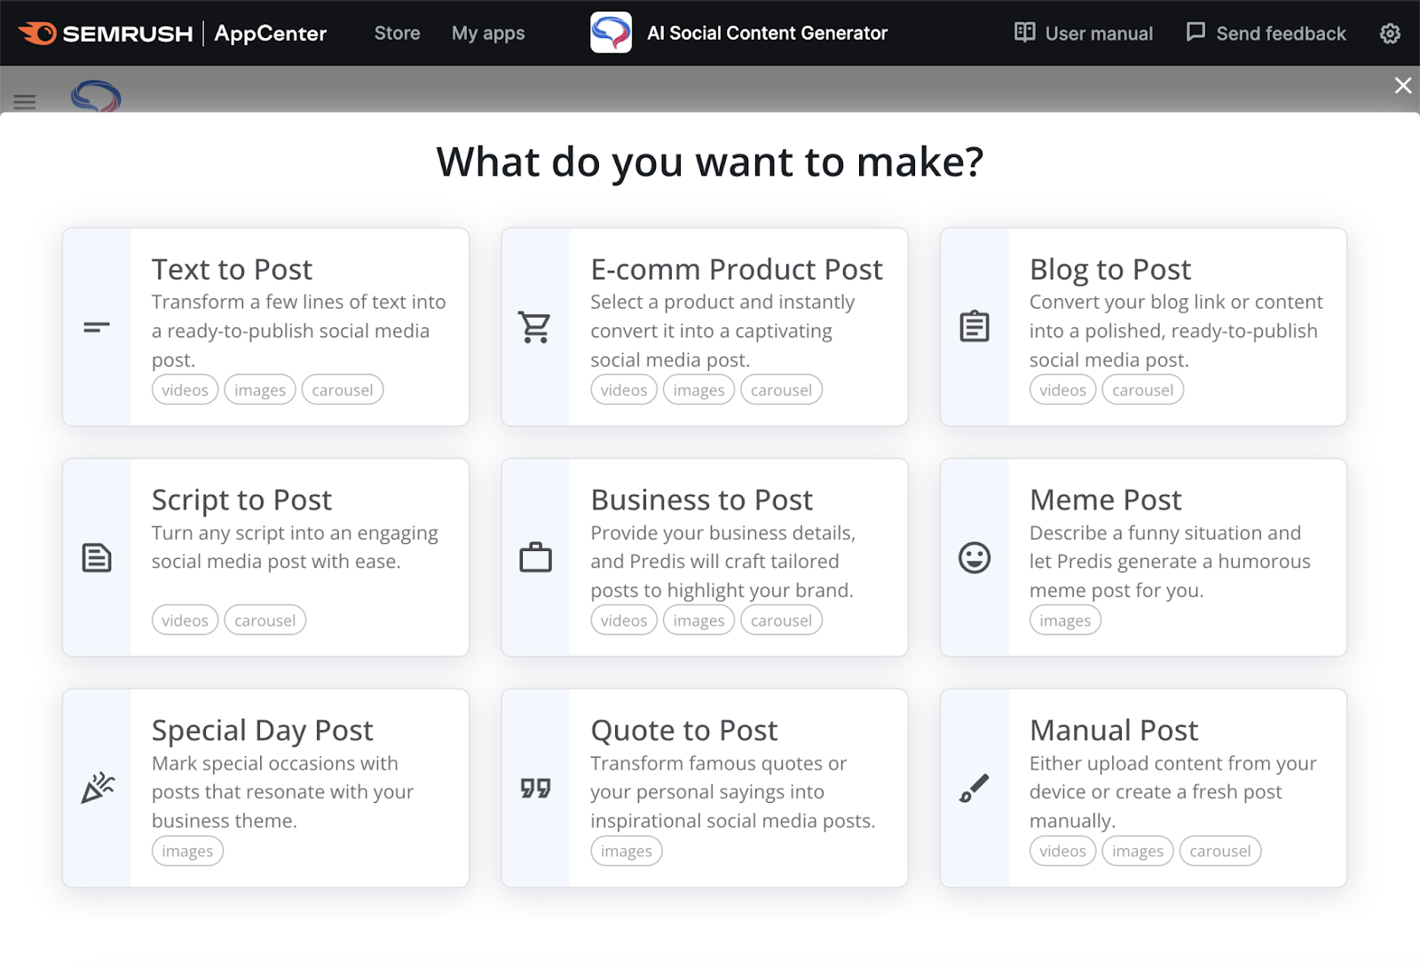Select the shopping cart E-comm Product Post icon
The width and height of the screenshot is (1420, 968).
[534, 327]
